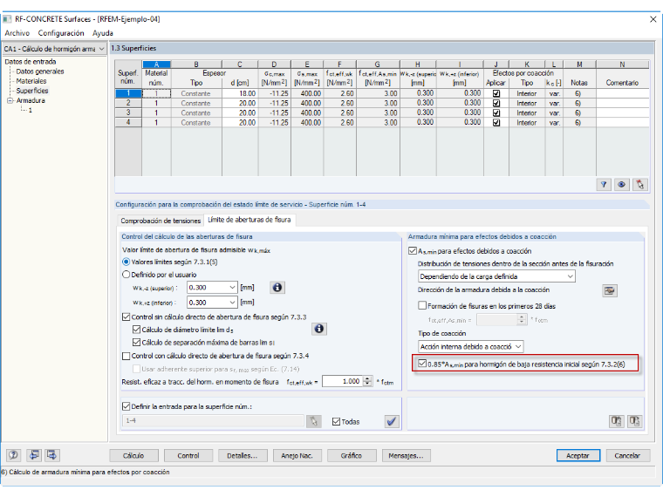Viewport: 663px width, 497px height.
Task: Select Datos generales in the tree
Action: pos(40,71)
